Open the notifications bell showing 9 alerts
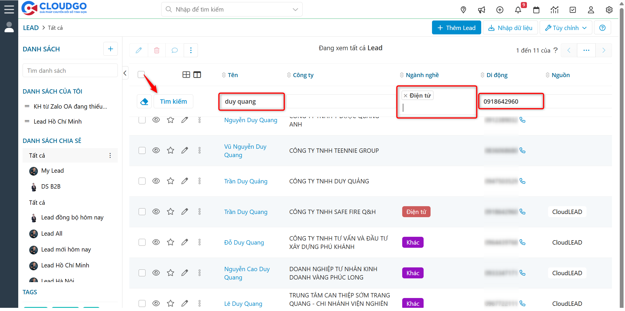 coord(518,10)
